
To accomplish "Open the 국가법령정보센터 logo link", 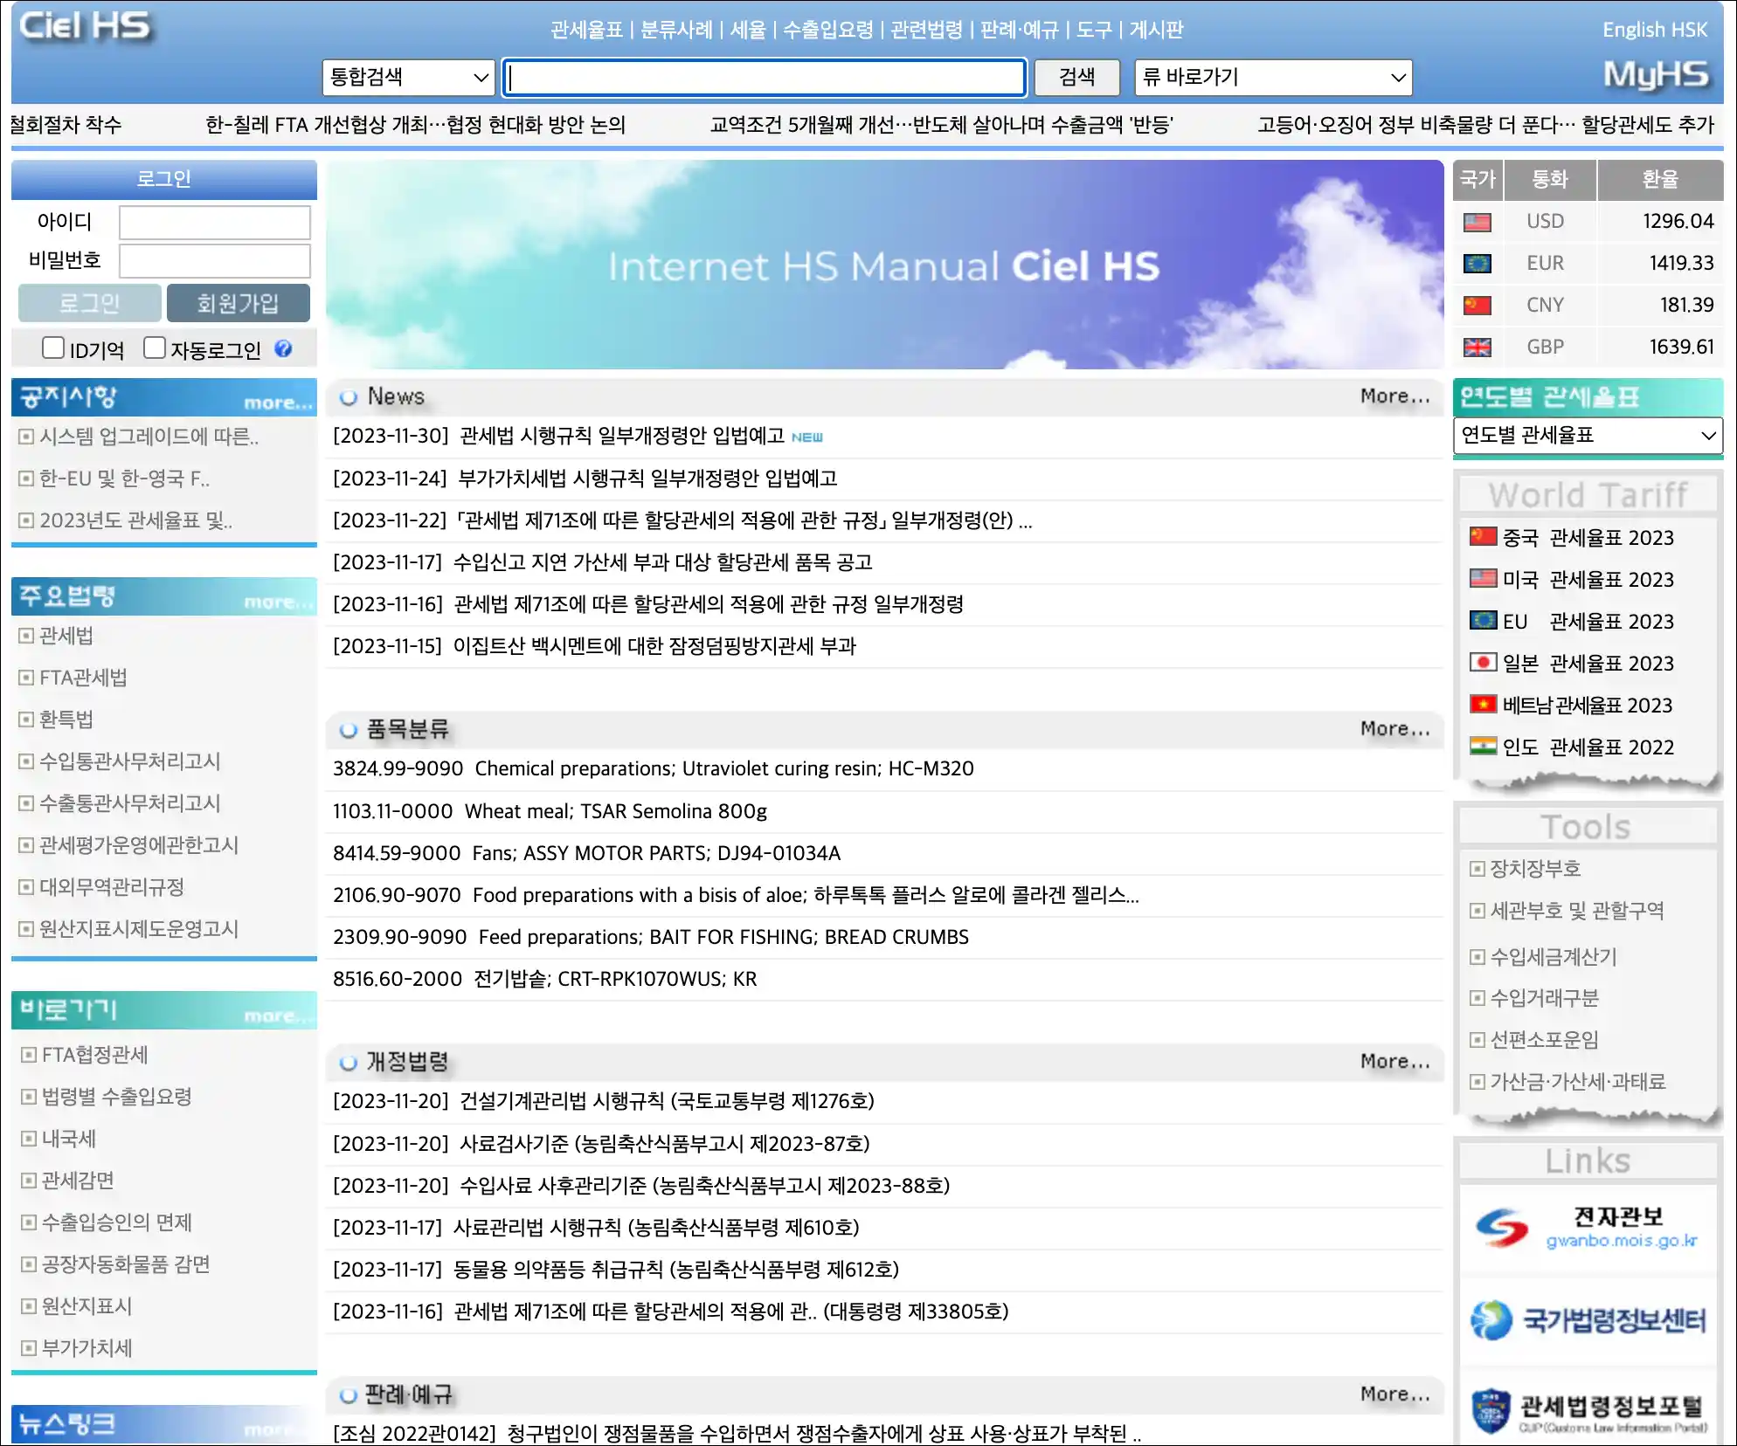I will (1588, 1320).
